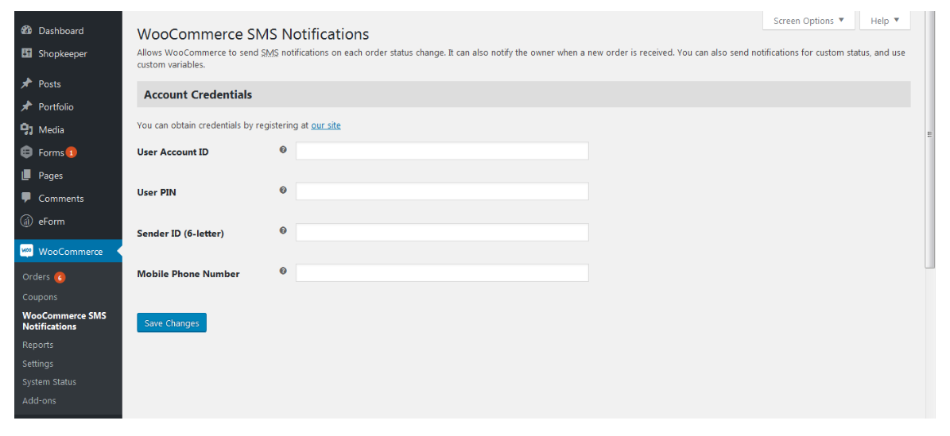950x436 pixels.
Task: Click the page's vertical scrollbar
Action: click(930, 135)
